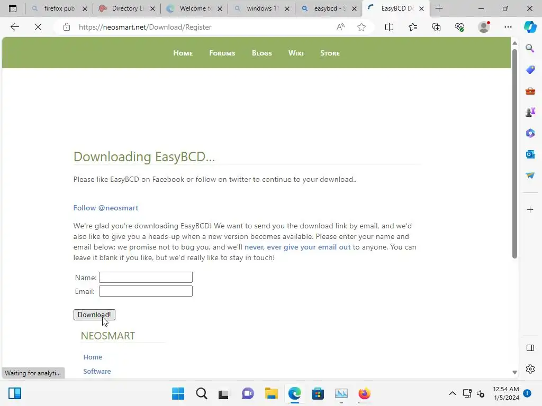Open the profile avatar menu
542x406 pixels.
[x=484, y=27]
